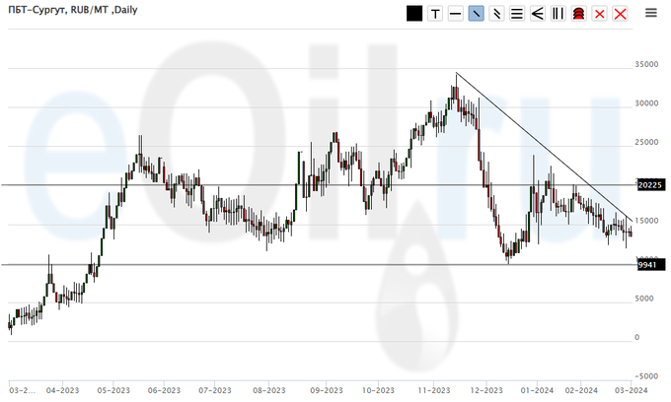The image size is (671, 402).
Task: Open the chart hamburger menu
Action: tap(650, 14)
